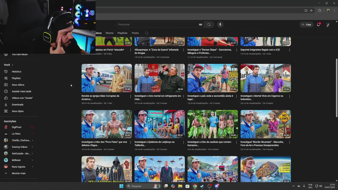Viewport: 338px width, 190px height.
Task: Play the Jesus Jet church thumbnail video
Action: tap(107, 78)
